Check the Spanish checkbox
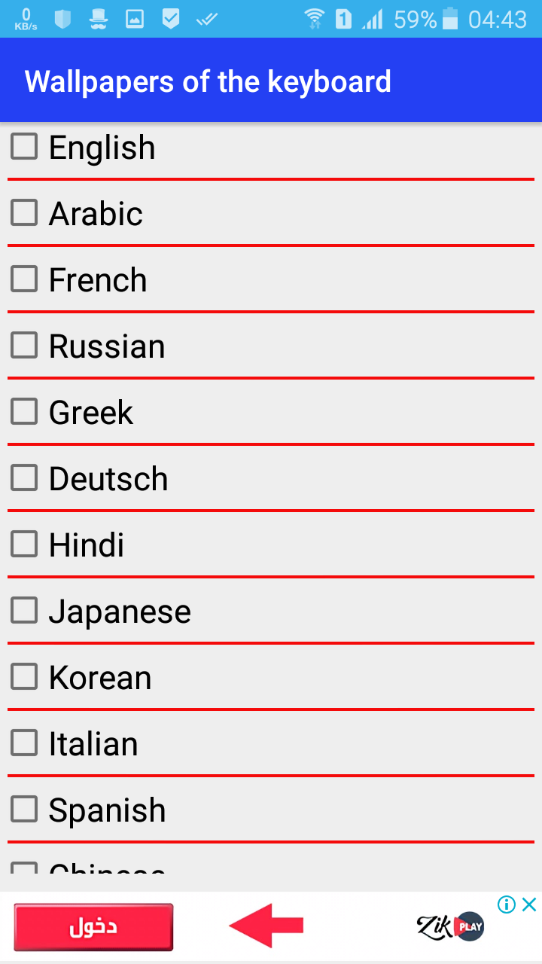 click(24, 809)
